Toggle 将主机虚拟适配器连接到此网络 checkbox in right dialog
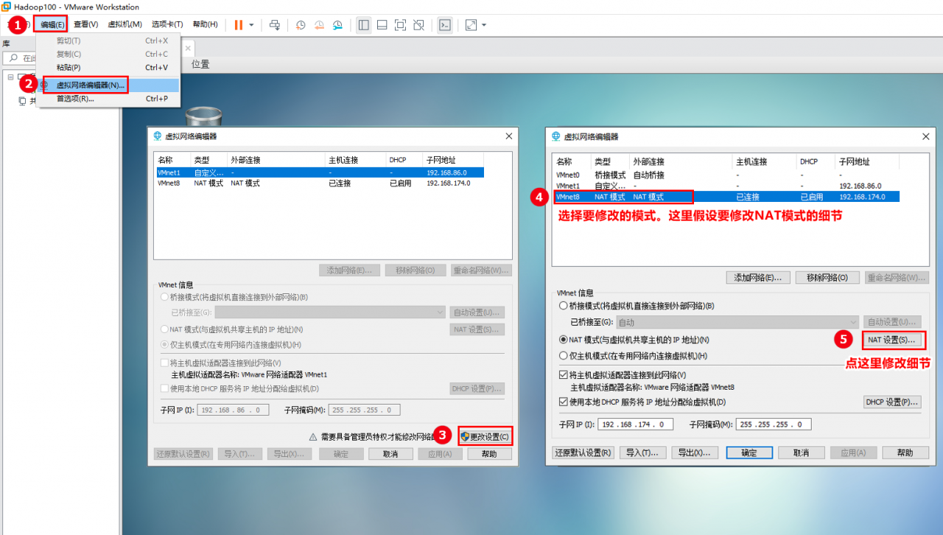Viewport: 943px width, 535px height. point(564,375)
